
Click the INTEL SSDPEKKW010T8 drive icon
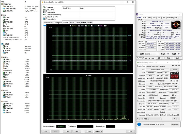click(4, 37)
